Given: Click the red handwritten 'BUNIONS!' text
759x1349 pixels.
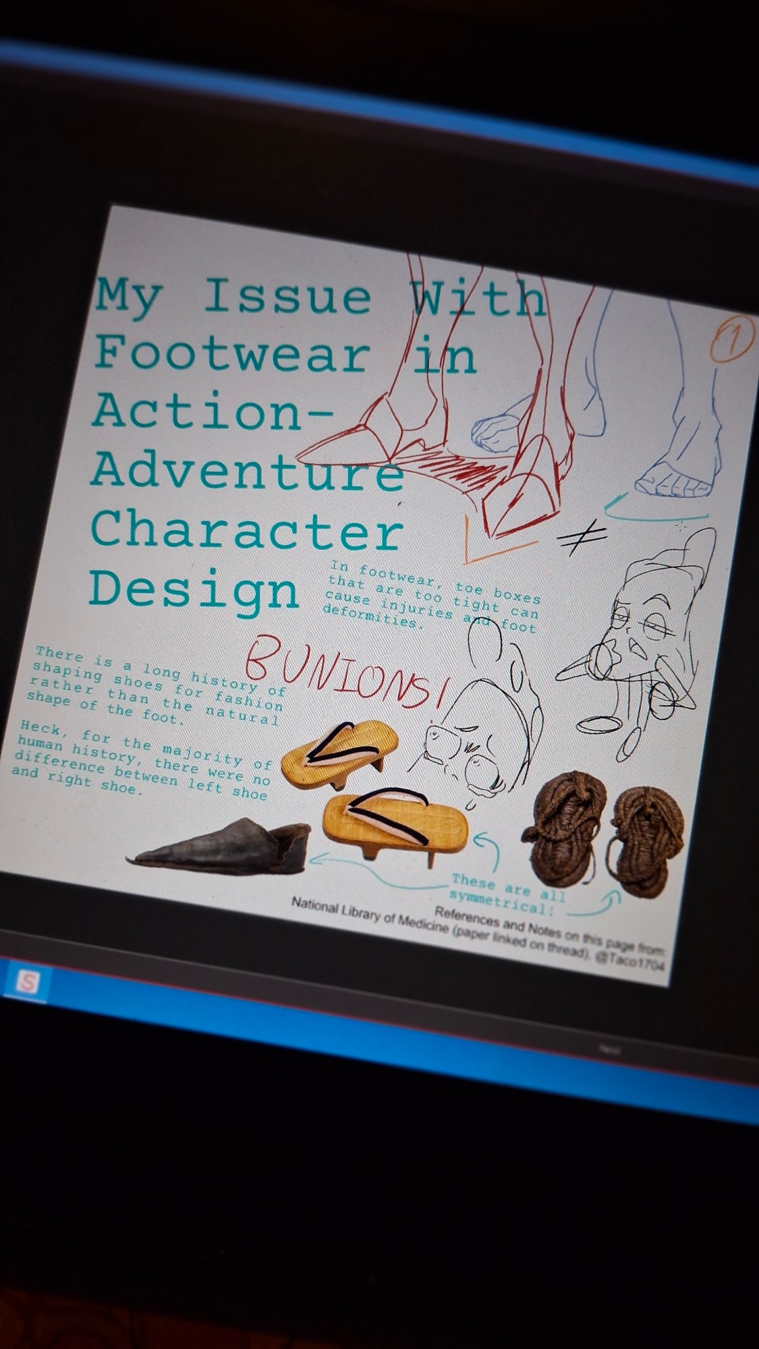Looking at the screenshot, I should [x=345, y=673].
